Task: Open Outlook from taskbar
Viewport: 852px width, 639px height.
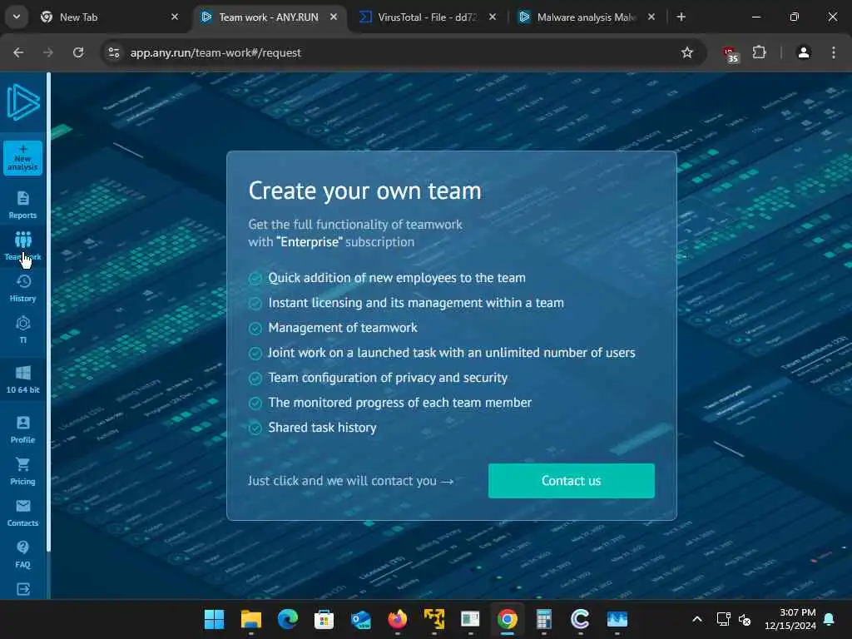Action: 361,619
